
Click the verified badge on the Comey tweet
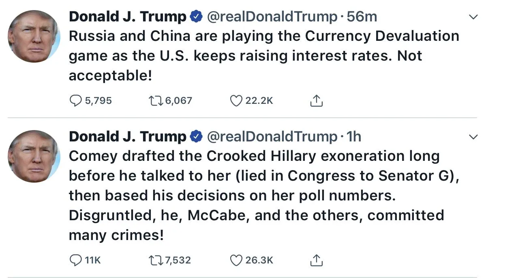[197, 137]
